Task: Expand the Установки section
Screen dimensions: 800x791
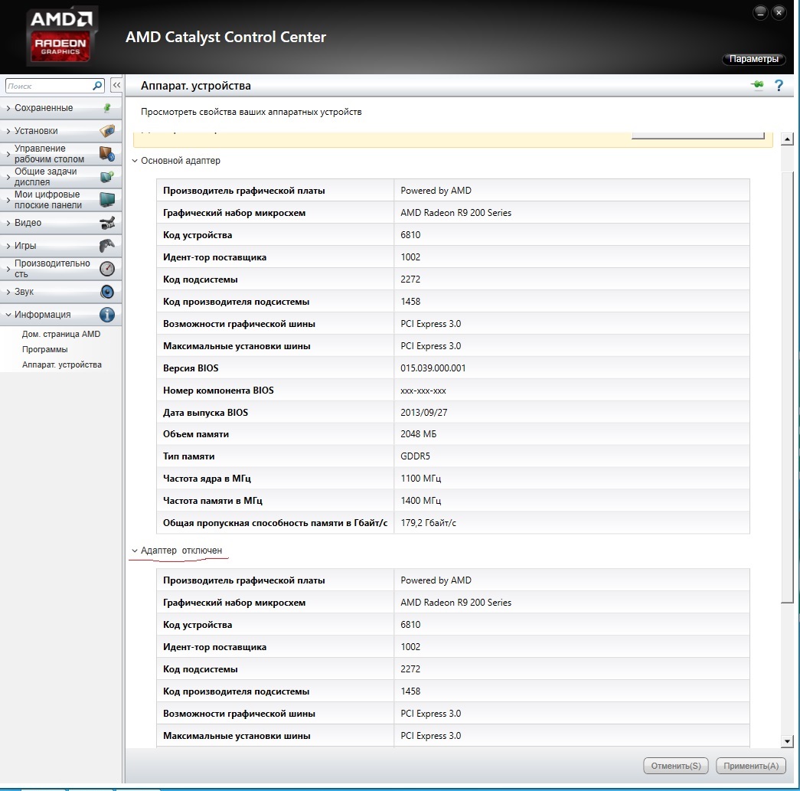Action: [8, 131]
